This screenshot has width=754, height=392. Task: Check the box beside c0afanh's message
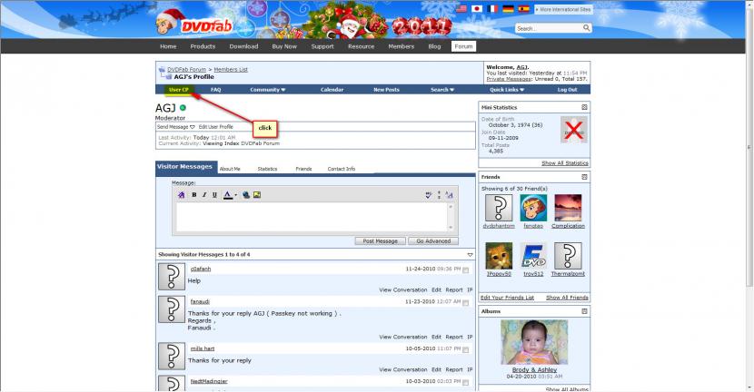(x=466, y=269)
